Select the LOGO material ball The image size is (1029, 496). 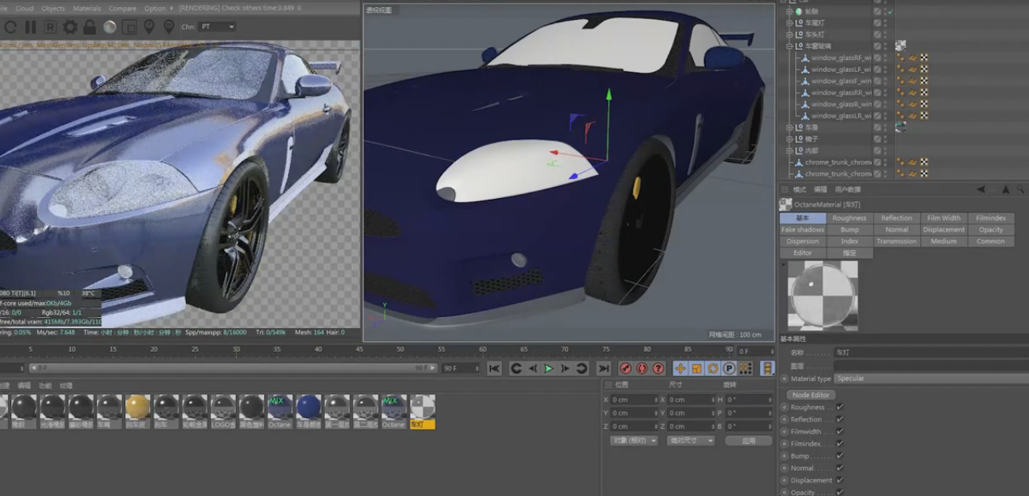223,407
